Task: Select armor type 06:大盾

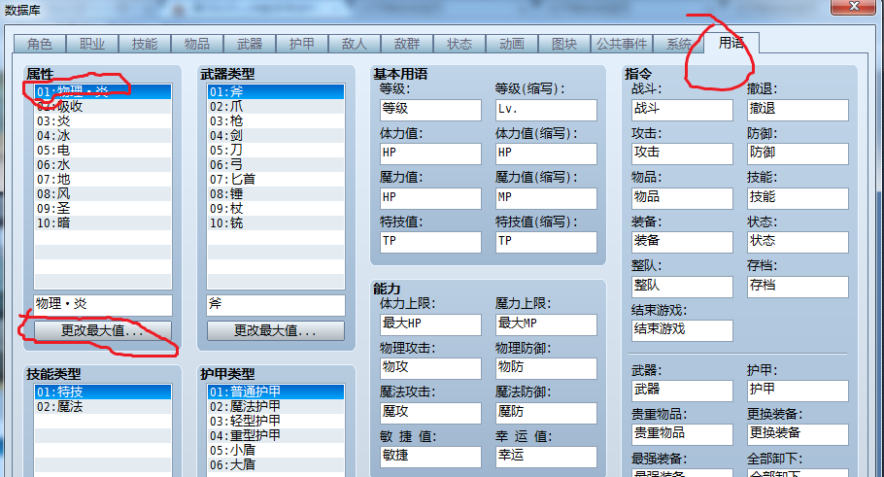Action: (276, 465)
